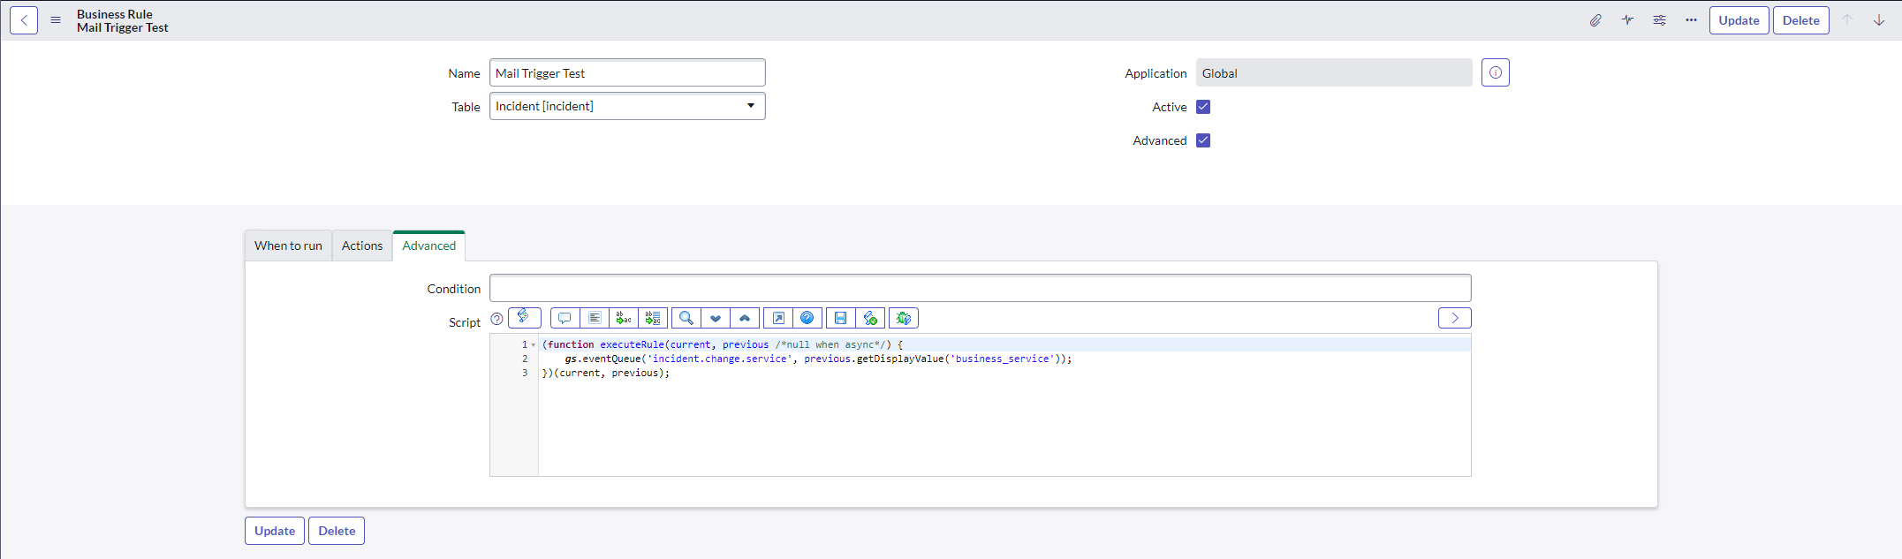The image size is (1902, 559).
Task: Toggle comment on selected script lines
Action: coord(565,318)
